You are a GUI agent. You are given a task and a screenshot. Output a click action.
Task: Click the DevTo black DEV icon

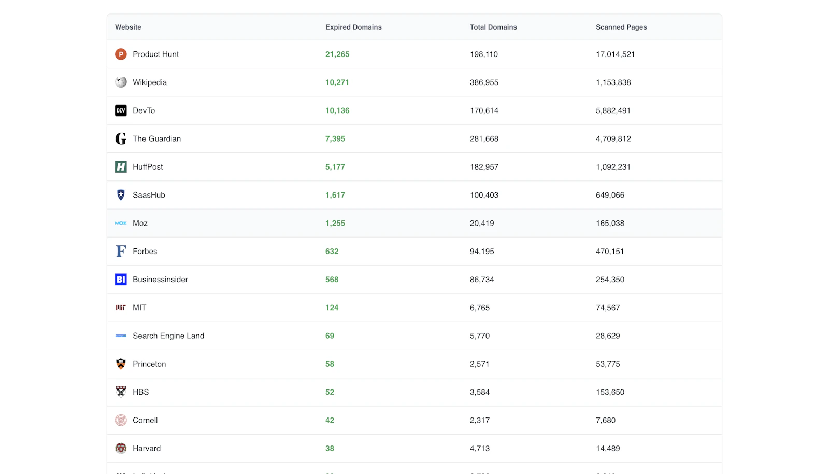[x=121, y=110]
